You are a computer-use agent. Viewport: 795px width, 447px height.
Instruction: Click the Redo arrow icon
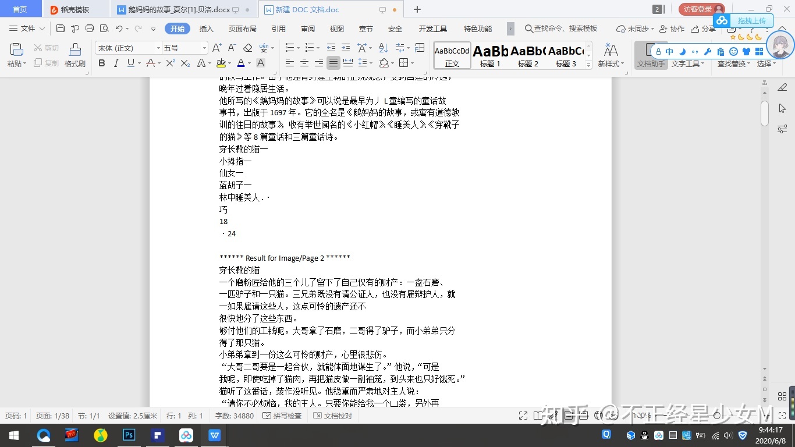click(x=139, y=29)
